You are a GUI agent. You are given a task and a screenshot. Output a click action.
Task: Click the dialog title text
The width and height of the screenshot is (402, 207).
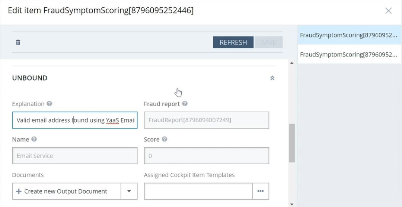[x=101, y=10]
